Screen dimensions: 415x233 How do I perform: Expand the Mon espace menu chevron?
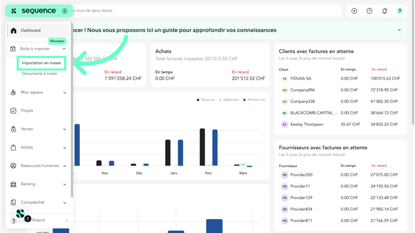pos(65,93)
